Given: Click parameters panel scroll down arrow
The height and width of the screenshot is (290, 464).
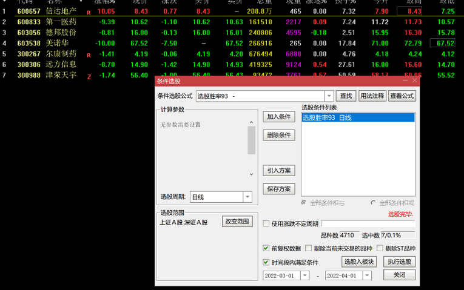Looking at the screenshot, I should coord(251,174).
